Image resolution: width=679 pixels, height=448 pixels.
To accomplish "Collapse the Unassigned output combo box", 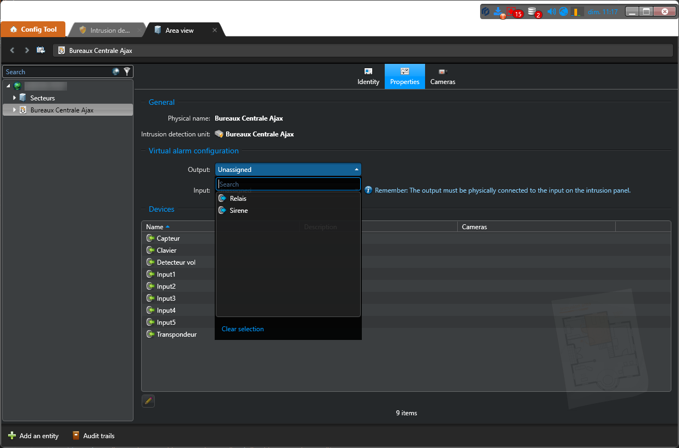I will click(x=356, y=170).
